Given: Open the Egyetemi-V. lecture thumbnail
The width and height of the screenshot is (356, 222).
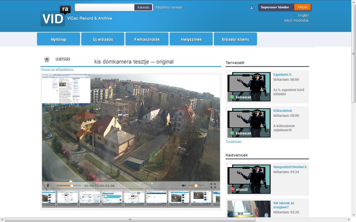Looking at the screenshot, I should tap(249, 87).
